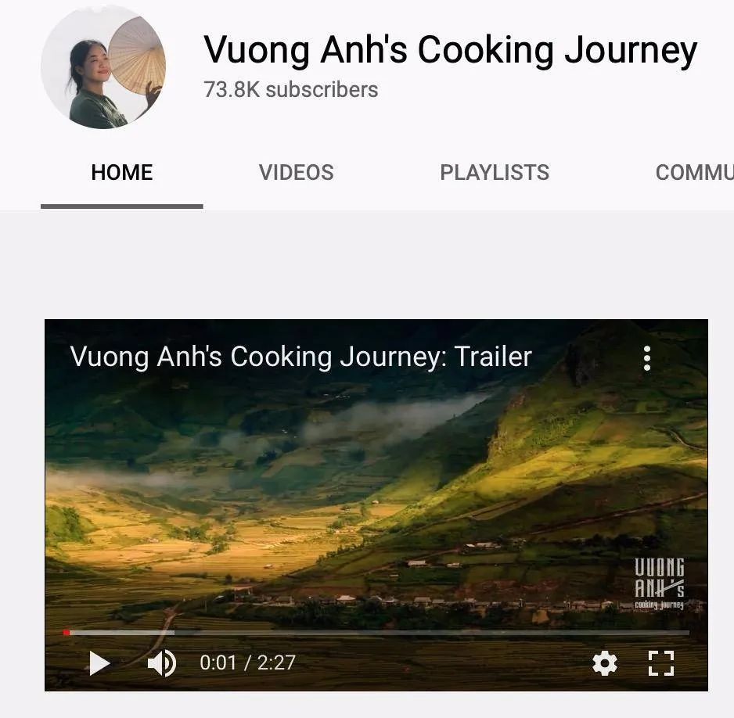Enter fullscreen mode for the trailer
The image size is (734, 718).
click(x=661, y=662)
